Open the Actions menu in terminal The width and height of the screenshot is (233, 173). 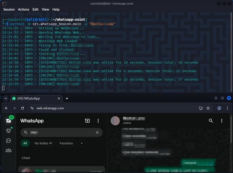[x=24, y=9]
